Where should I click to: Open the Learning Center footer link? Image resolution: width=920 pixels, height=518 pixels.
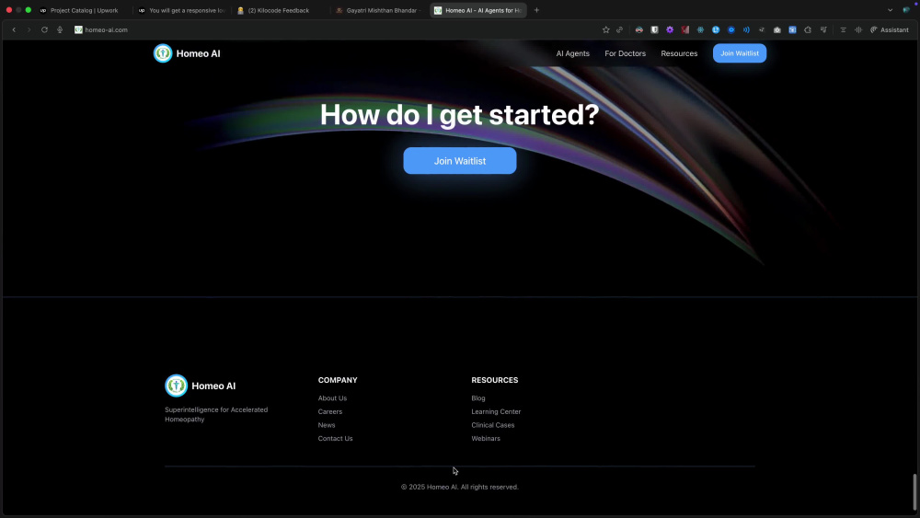496,411
